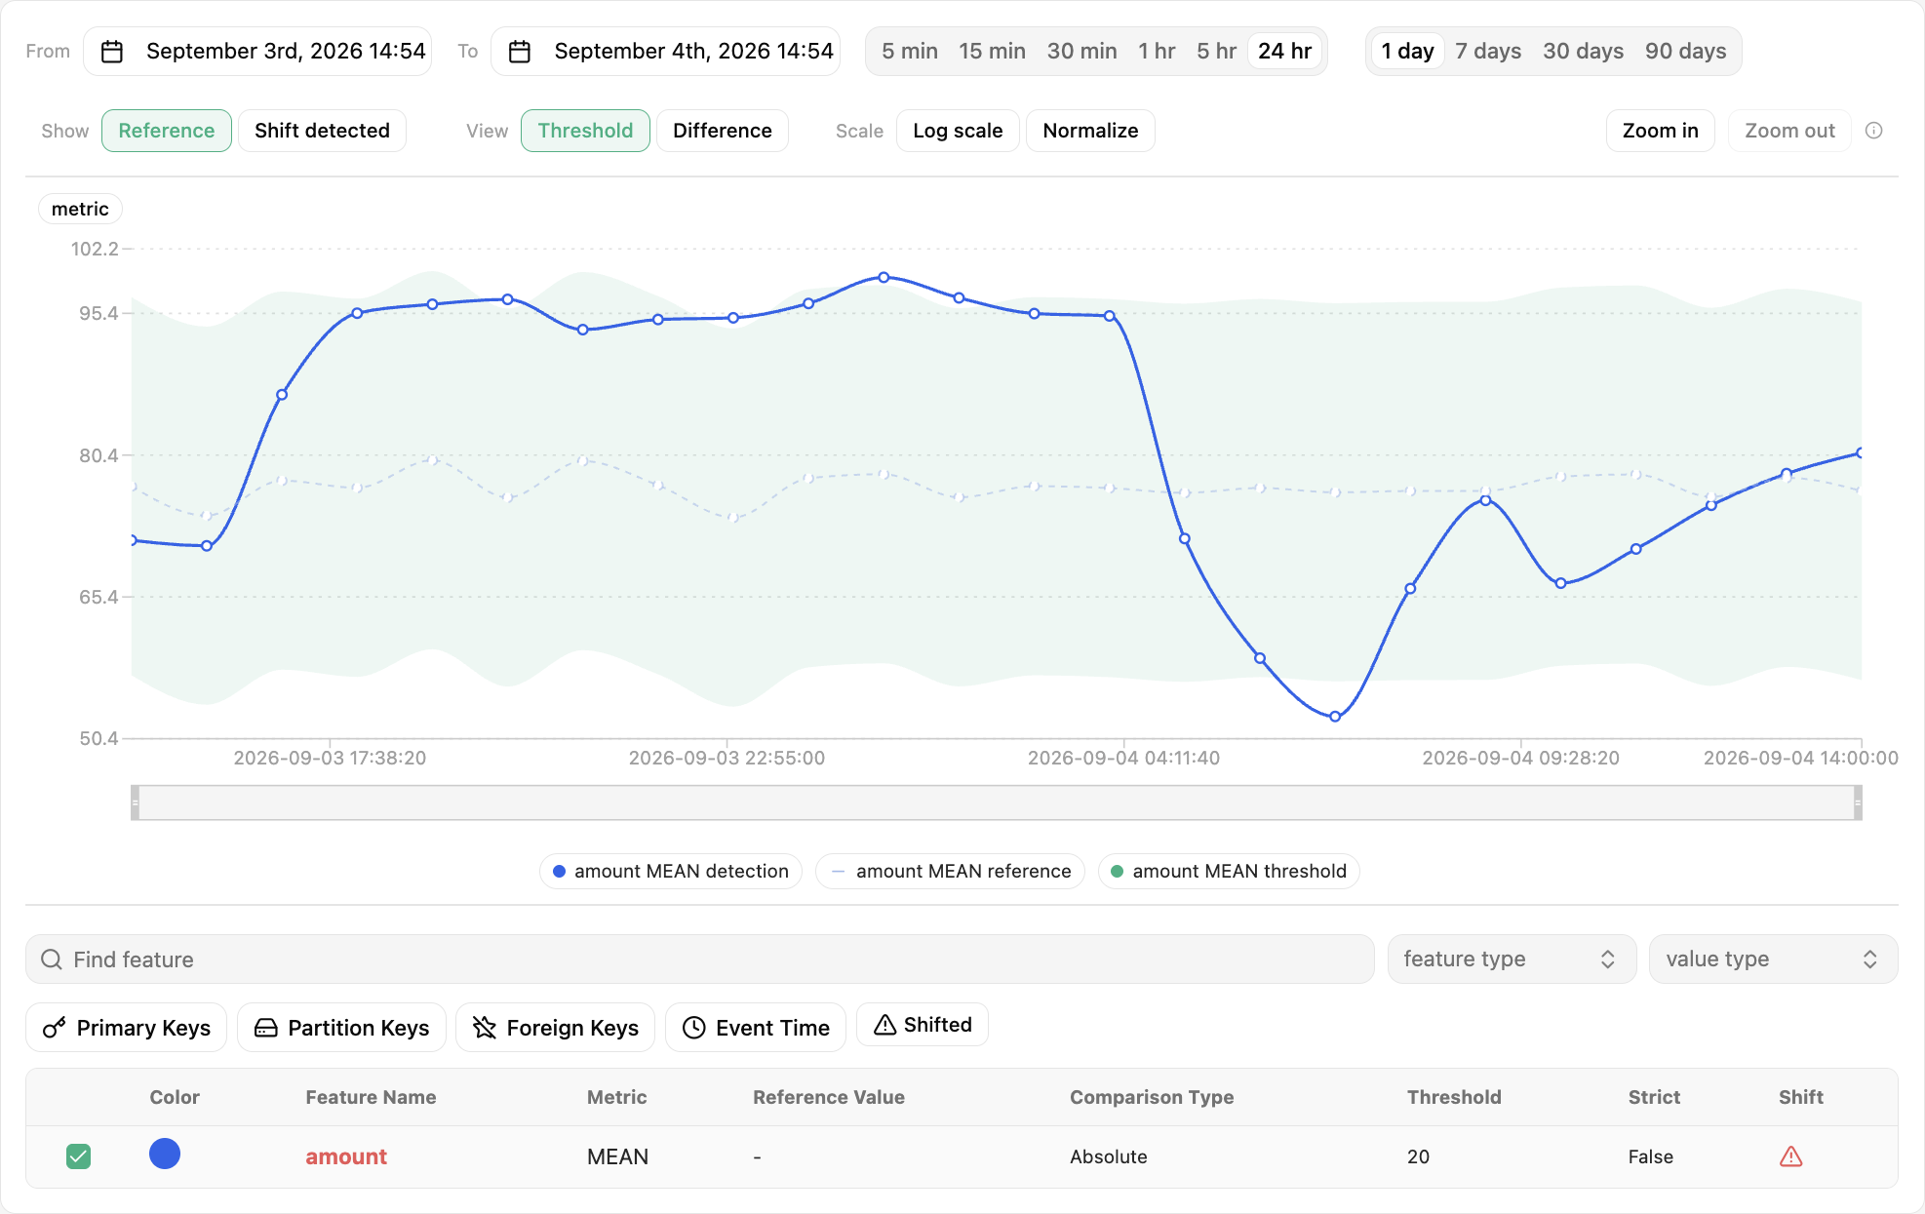
Task: Toggle amount MEAN reference legend item
Action: pos(951,871)
